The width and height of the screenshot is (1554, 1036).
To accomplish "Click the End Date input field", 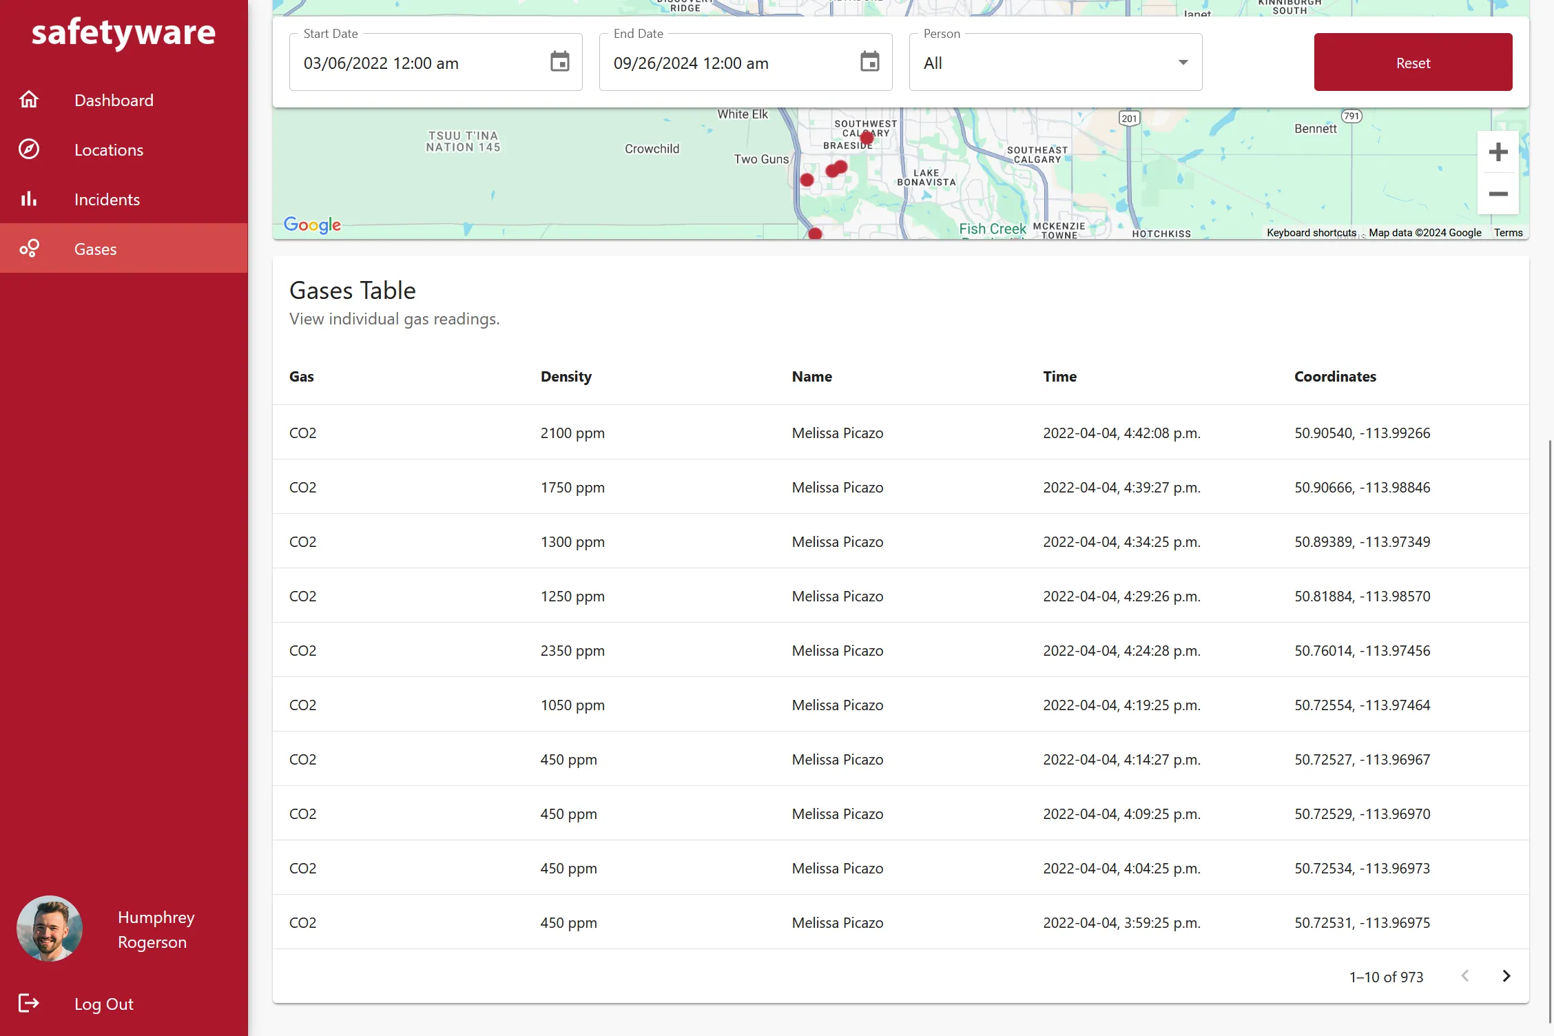I will [x=746, y=62].
